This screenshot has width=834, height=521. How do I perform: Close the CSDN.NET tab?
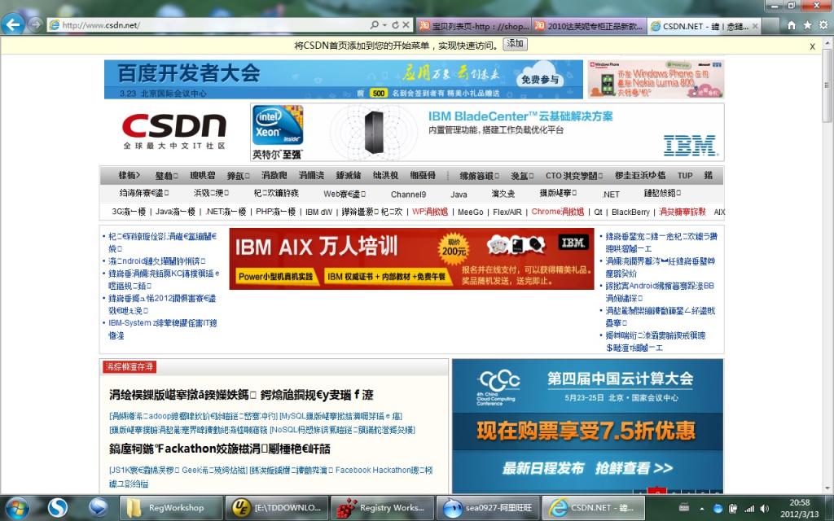[x=755, y=26]
